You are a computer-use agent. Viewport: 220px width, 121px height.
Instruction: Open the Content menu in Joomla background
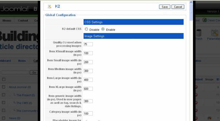(23, 21)
